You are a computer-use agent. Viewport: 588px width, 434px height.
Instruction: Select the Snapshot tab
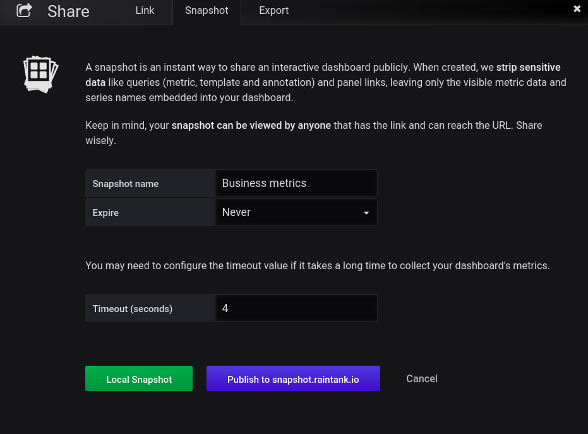click(x=207, y=11)
